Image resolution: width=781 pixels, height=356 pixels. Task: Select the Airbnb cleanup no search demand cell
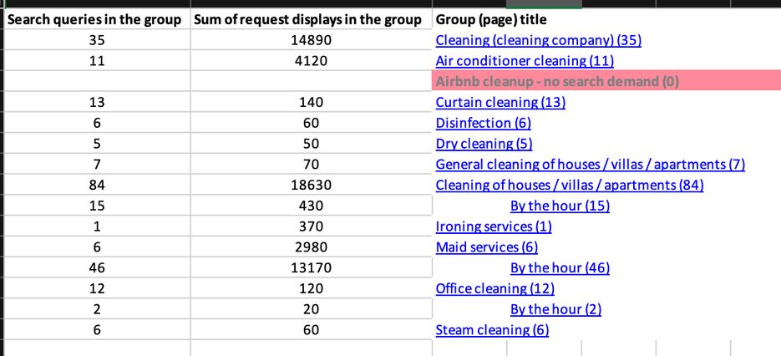pos(606,81)
